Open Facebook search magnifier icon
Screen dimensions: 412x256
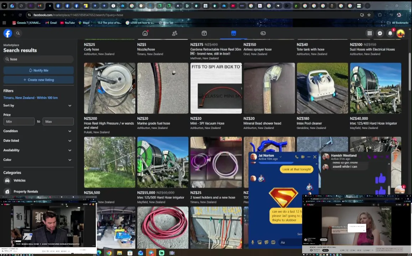(x=18, y=33)
